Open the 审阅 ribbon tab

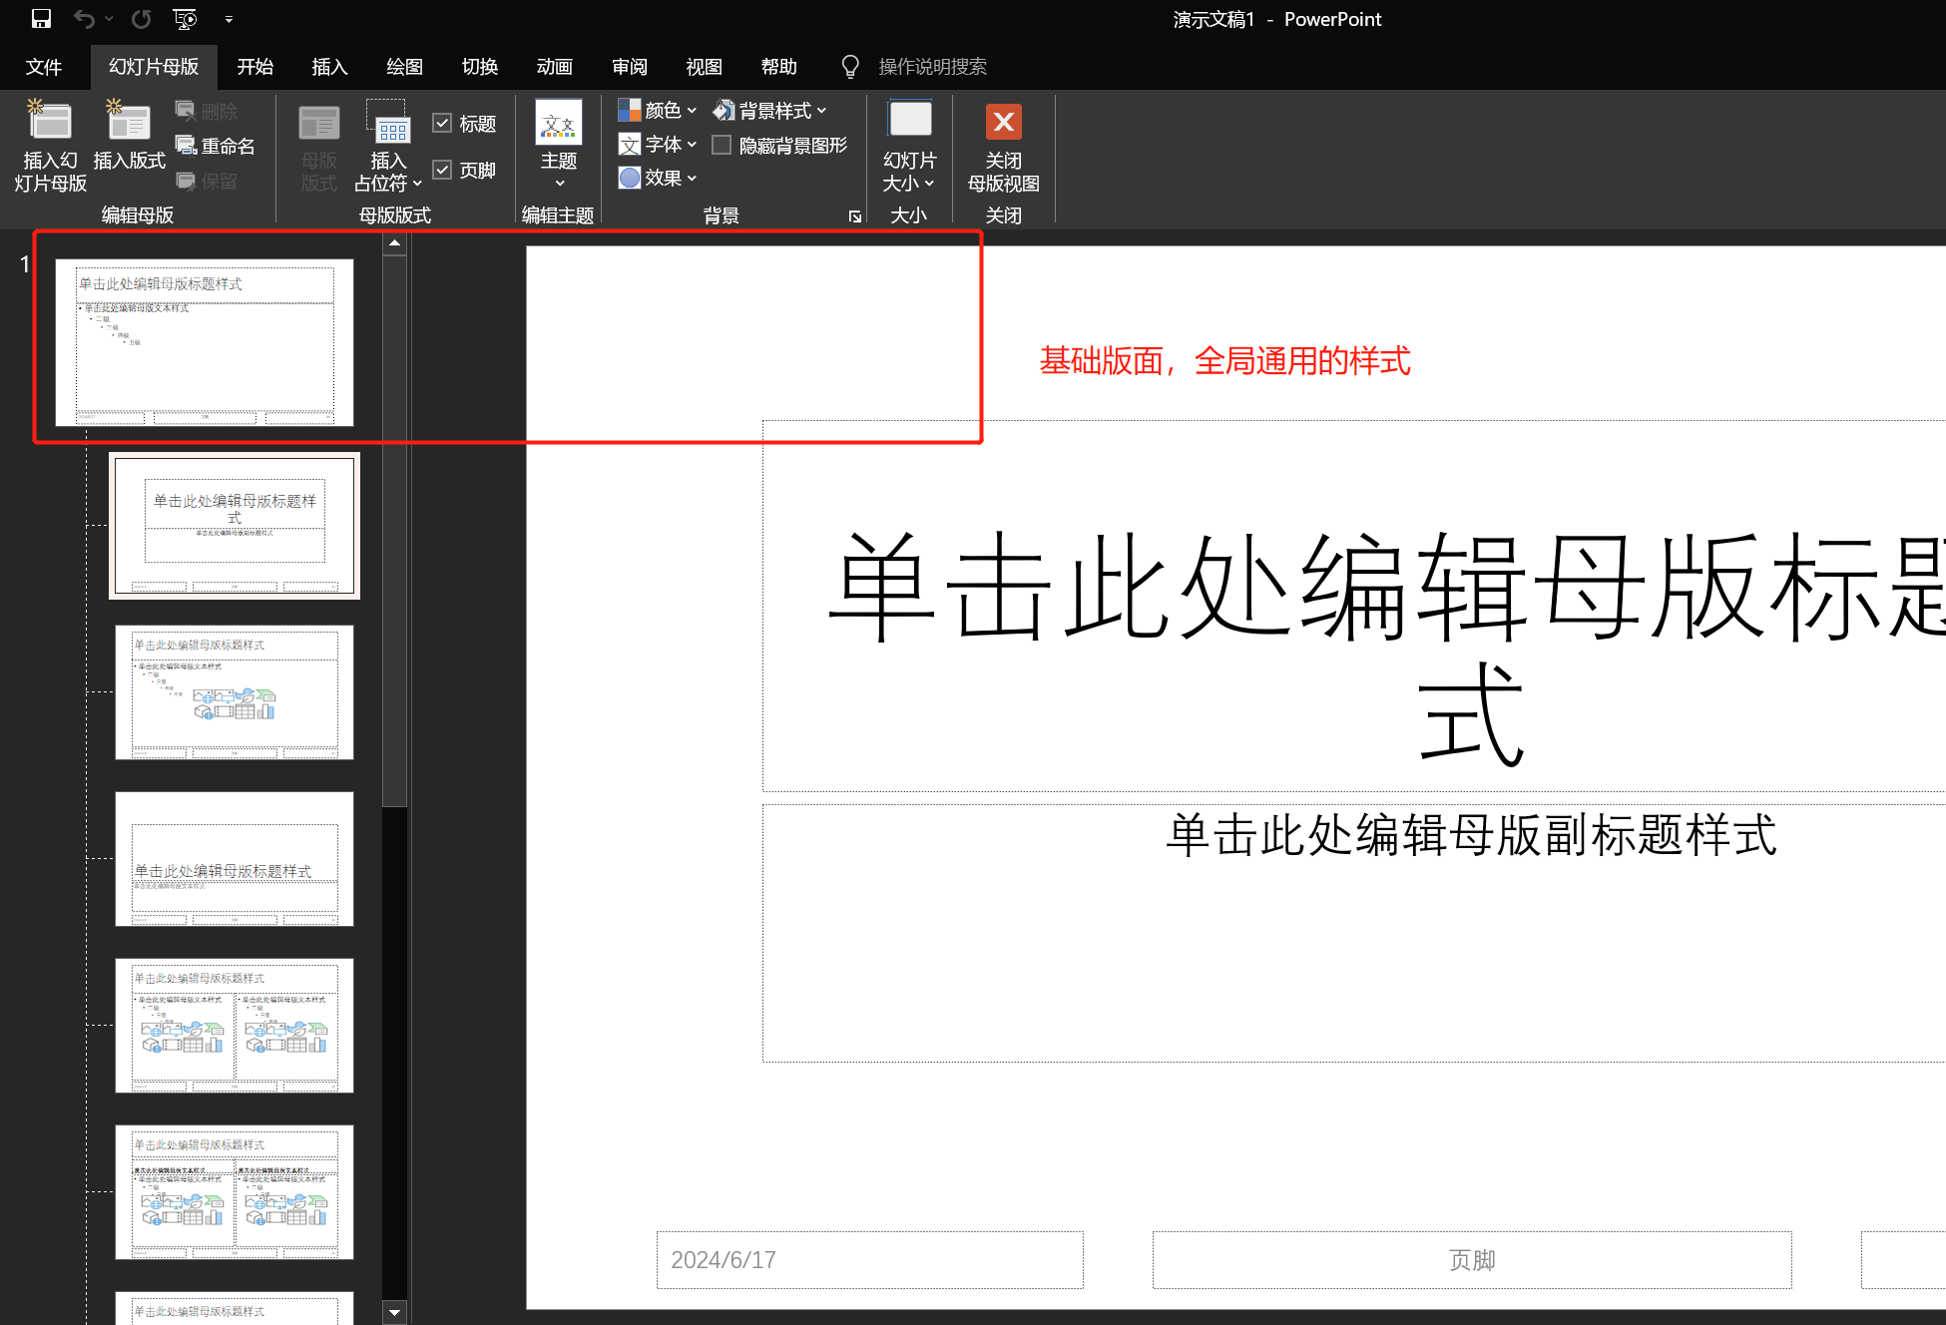629,66
